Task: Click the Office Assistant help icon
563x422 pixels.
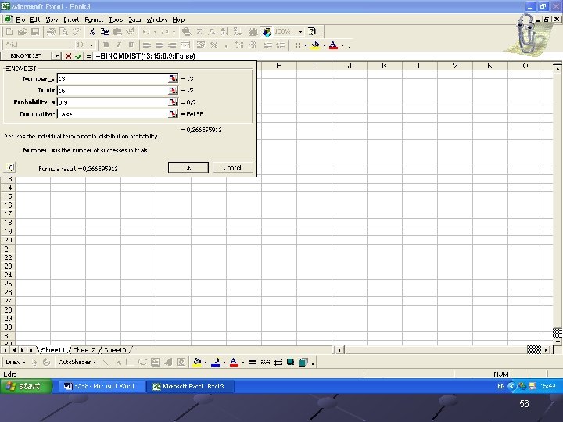Action: point(312,32)
